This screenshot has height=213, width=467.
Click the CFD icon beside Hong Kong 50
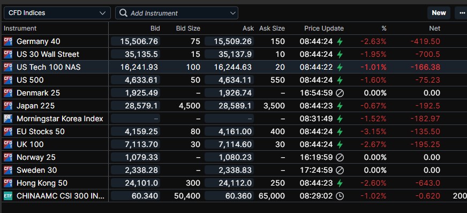[8, 183]
